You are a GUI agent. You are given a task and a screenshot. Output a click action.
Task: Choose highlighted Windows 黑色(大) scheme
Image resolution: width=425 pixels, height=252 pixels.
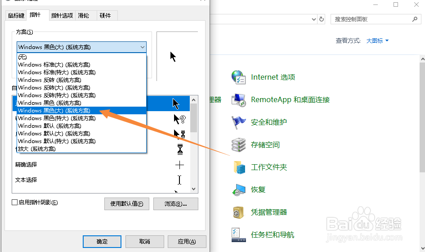pyautogui.click(x=81, y=111)
